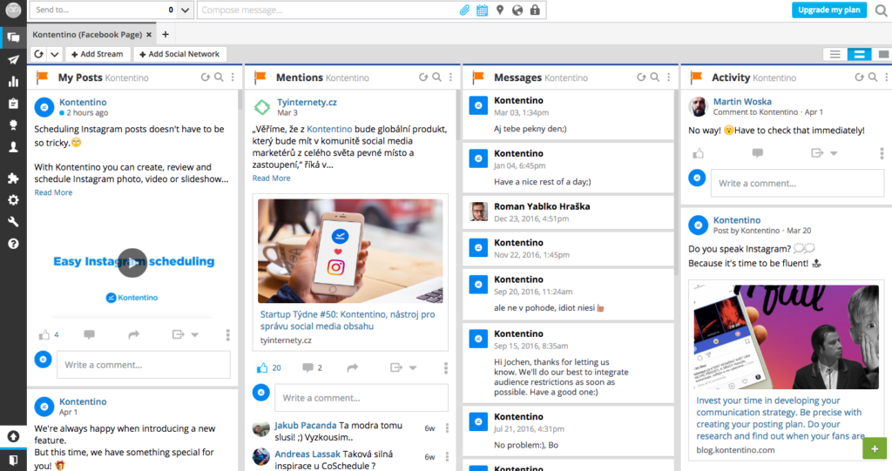Open scheduling calendar icon in composer
Image resolution: width=892 pixels, height=471 pixels.
click(x=482, y=10)
